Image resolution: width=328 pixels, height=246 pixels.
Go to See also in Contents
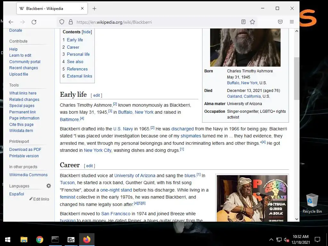[x=75, y=61]
